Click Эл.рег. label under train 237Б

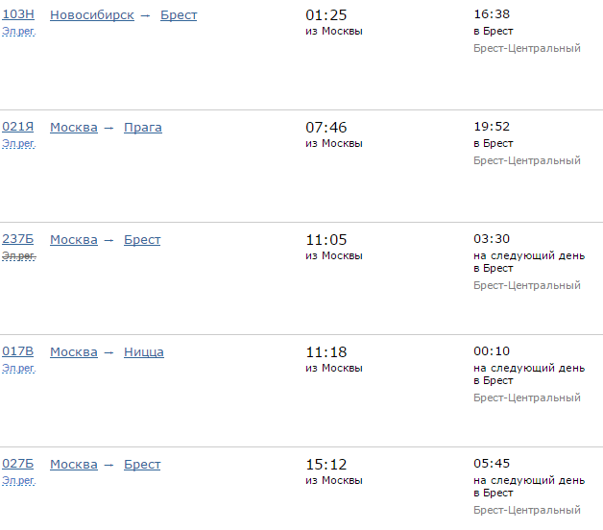pyautogui.click(x=18, y=256)
